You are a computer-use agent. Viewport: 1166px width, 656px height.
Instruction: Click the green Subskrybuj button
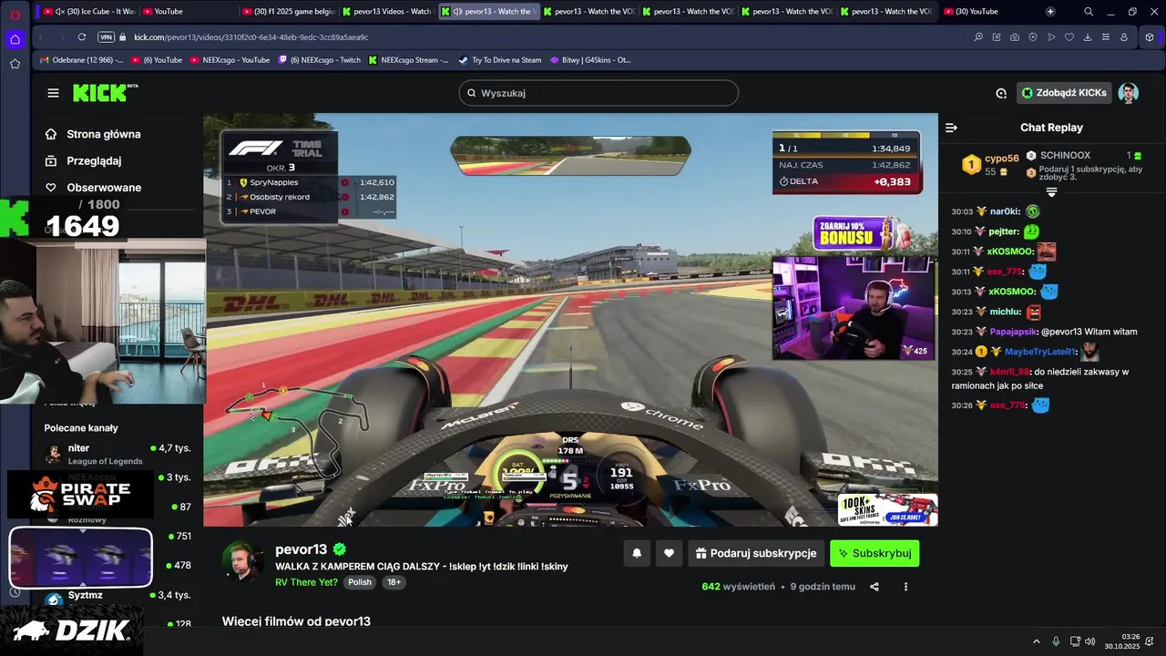[874, 553]
